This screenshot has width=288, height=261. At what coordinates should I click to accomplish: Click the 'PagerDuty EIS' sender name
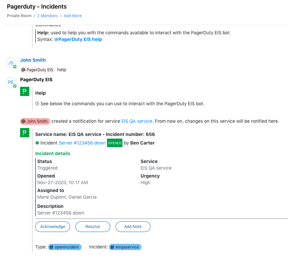click(x=36, y=80)
